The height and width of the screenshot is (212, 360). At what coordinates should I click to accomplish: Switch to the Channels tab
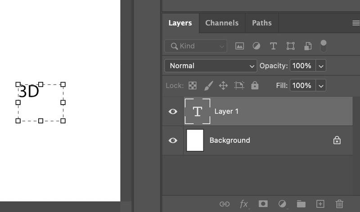(x=222, y=23)
